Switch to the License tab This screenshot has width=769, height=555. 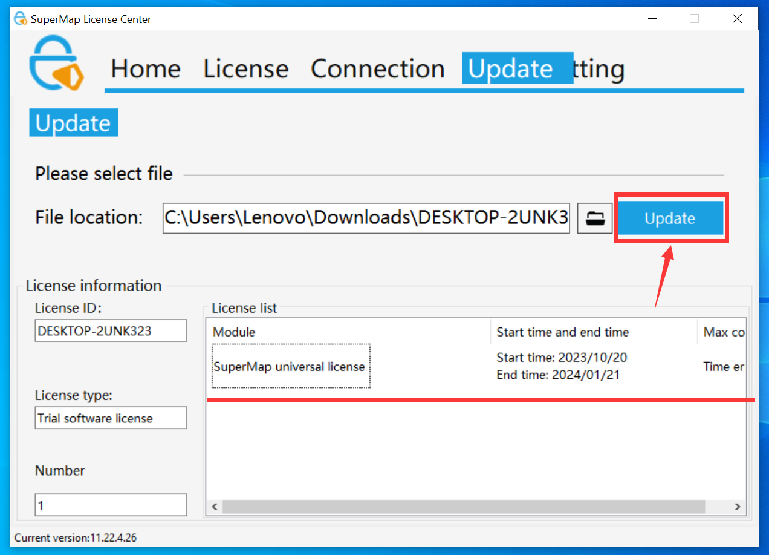(245, 68)
